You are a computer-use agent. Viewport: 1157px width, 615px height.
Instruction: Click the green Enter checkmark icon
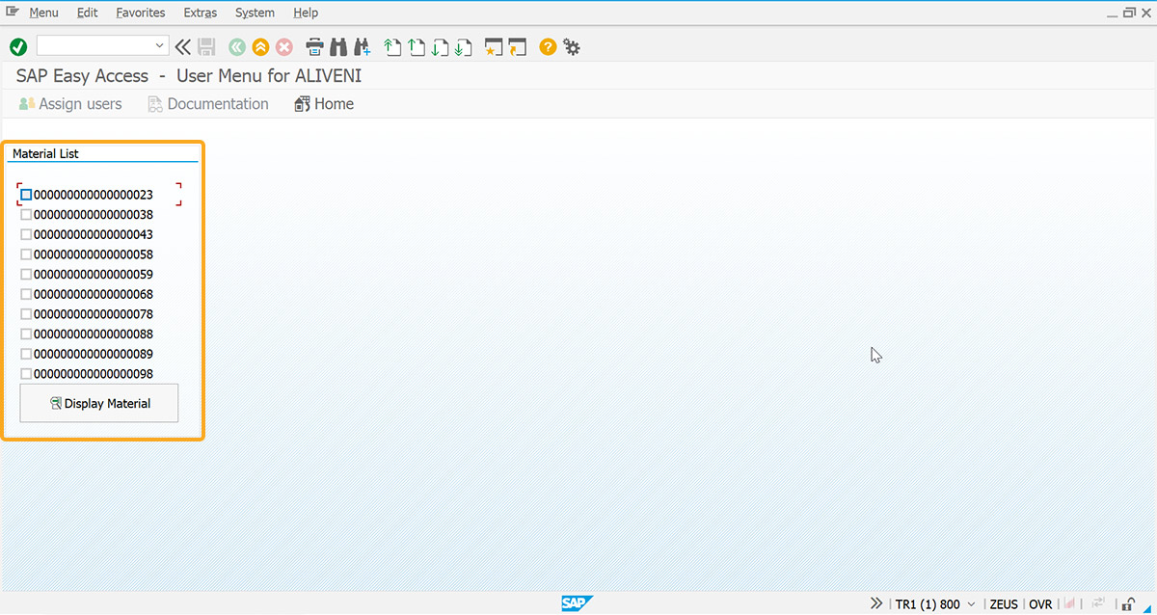18,46
